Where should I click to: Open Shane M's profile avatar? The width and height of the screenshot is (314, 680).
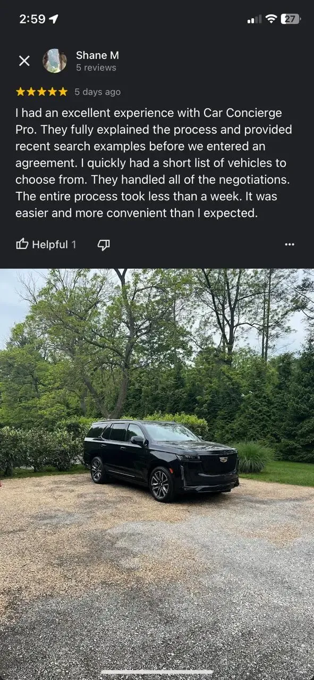point(55,61)
